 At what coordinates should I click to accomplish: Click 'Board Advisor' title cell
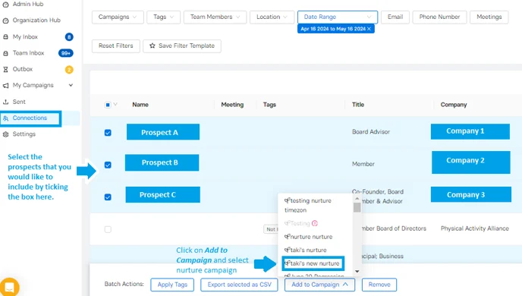[371, 132]
